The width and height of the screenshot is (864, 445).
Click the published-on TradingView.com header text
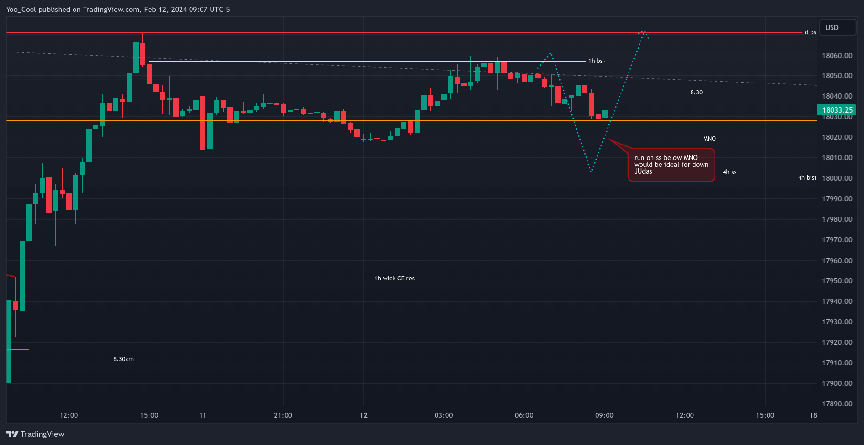pyautogui.click(x=118, y=10)
